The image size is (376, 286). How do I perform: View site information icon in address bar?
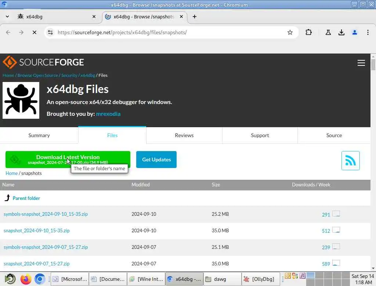[x=50, y=32]
